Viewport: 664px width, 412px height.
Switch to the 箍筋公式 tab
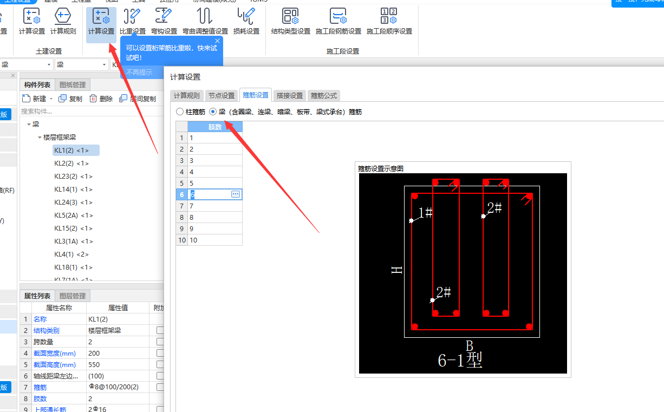point(324,95)
